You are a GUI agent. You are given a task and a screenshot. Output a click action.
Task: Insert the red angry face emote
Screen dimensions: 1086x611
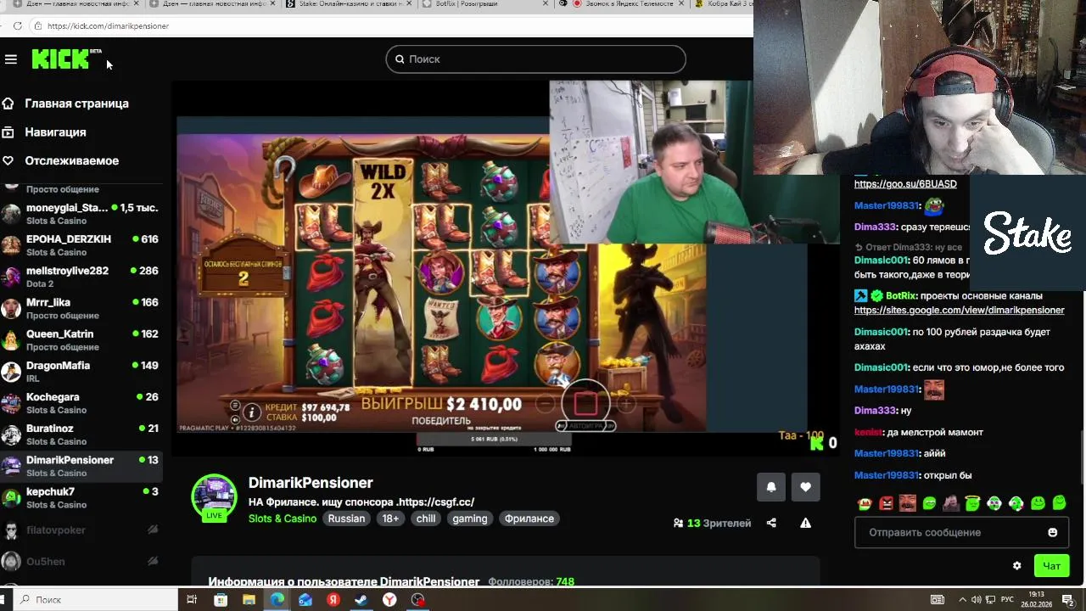(887, 503)
